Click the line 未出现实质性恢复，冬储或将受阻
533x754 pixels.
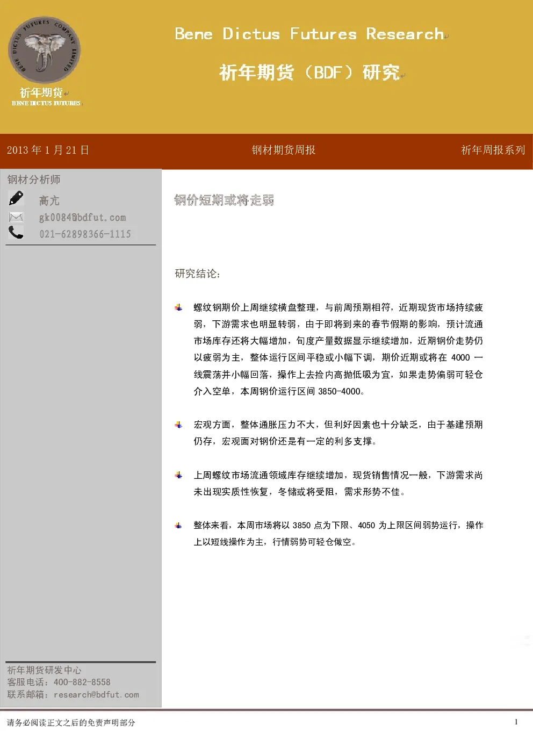point(263,492)
